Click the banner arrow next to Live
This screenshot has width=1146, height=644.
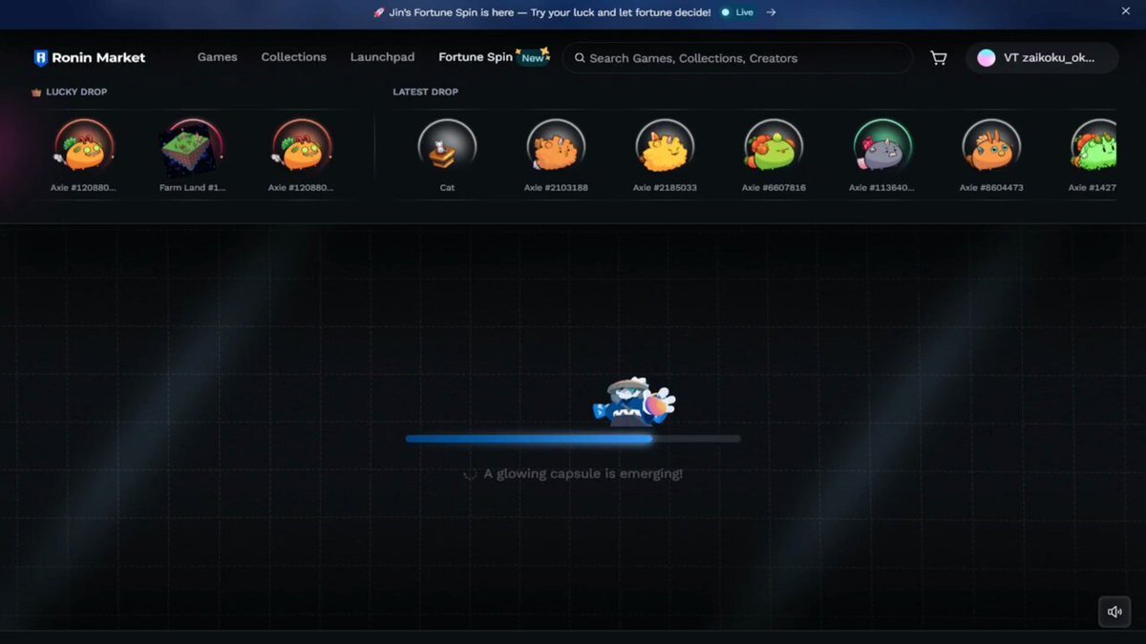click(771, 12)
